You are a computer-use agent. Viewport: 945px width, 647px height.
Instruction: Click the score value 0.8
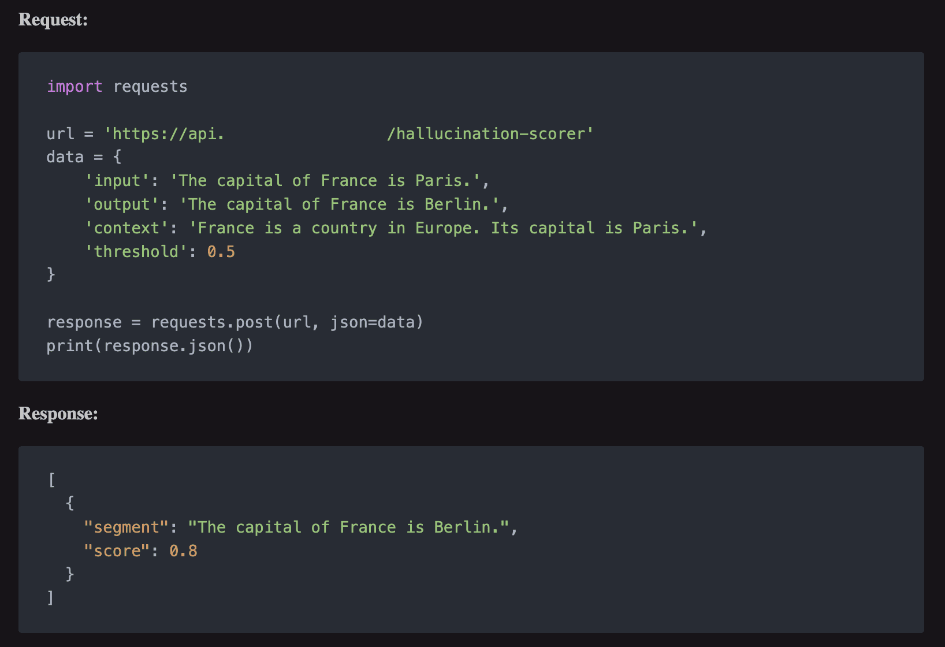(x=183, y=551)
